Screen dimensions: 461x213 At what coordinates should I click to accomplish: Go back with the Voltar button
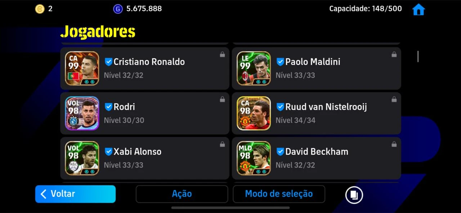[x=75, y=194]
